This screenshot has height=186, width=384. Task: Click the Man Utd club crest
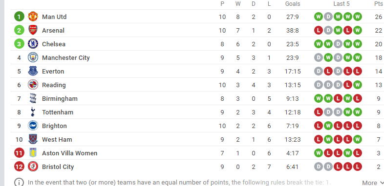click(33, 17)
